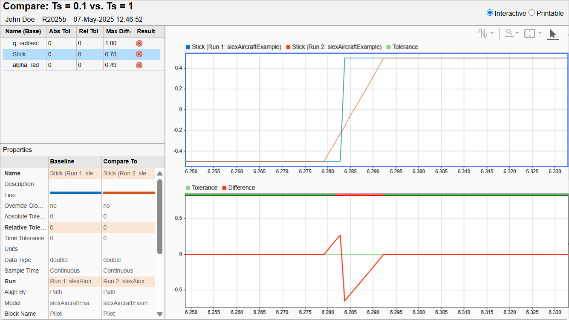
Task: Click the red failure icon for Stick
Action: 139,54
